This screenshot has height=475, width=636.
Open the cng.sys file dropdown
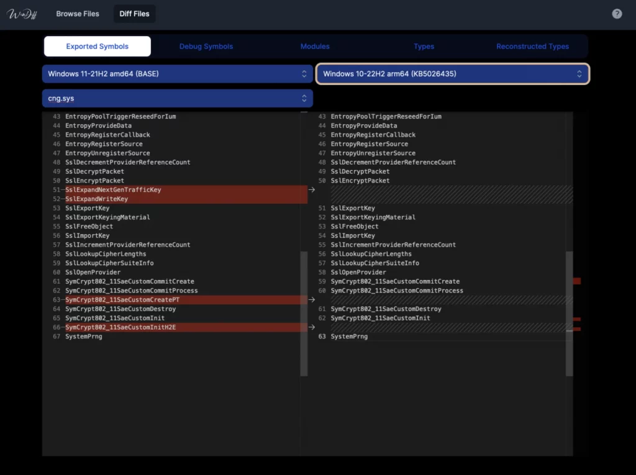[178, 98]
